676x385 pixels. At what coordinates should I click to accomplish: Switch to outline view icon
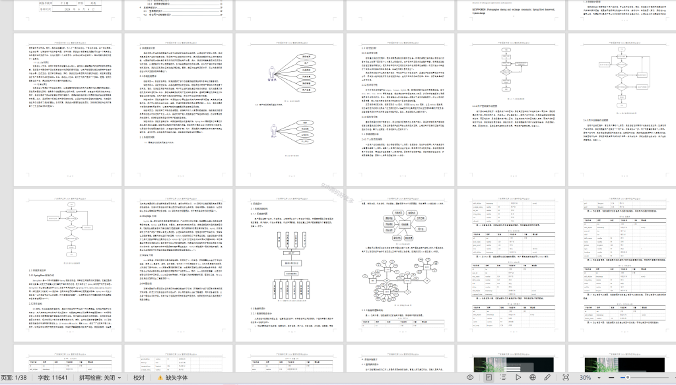pyautogui.click(x=503, y=377)
